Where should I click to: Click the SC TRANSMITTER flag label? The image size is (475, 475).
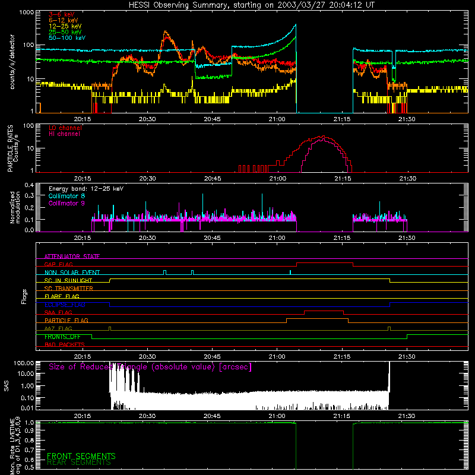(x=69, y=289)
